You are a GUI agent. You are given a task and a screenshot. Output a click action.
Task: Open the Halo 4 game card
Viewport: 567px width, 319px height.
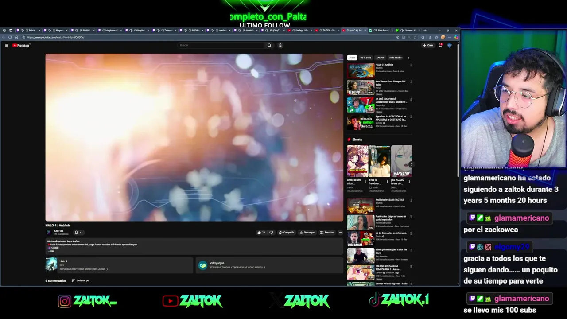pyautogui.click(x=119, y=265)
